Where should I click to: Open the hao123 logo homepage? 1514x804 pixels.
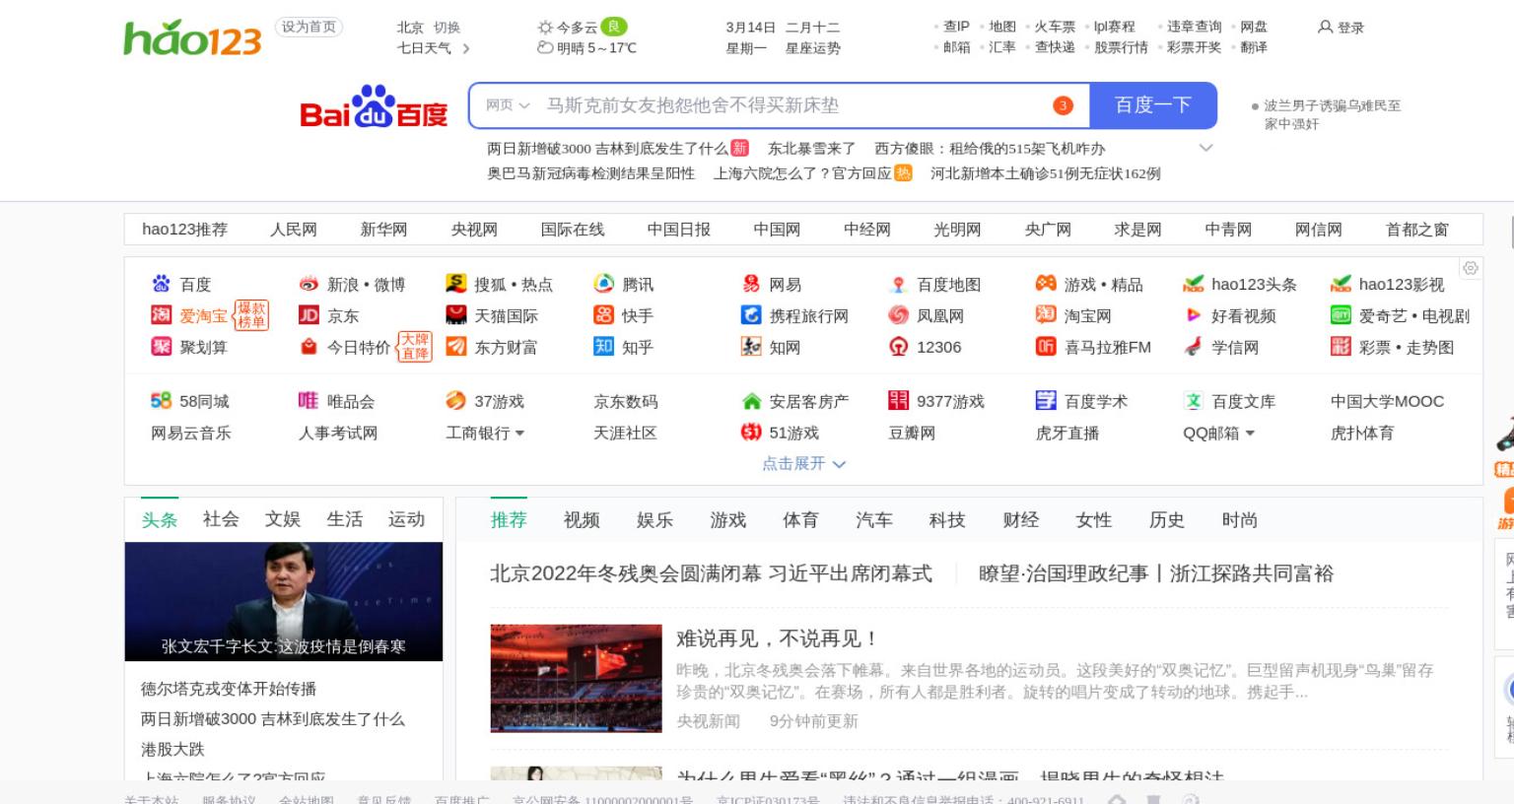(x=192, y=37)
